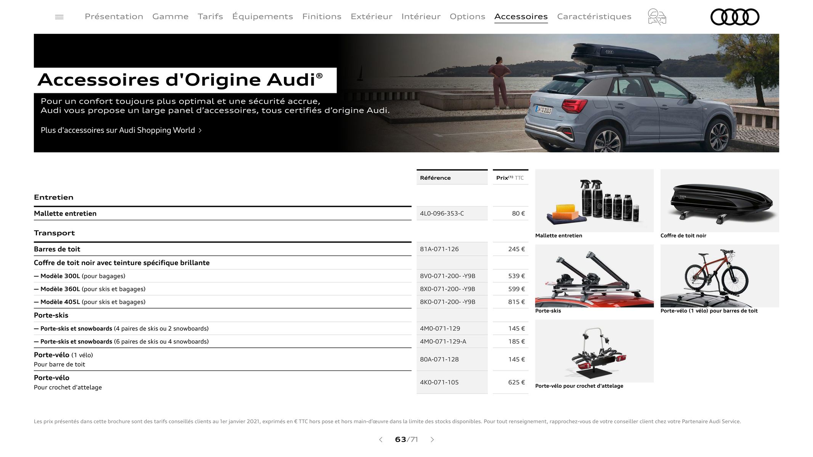Go to the Extérieur tab
Screen dimensions: 813x457
click(371, 16)
